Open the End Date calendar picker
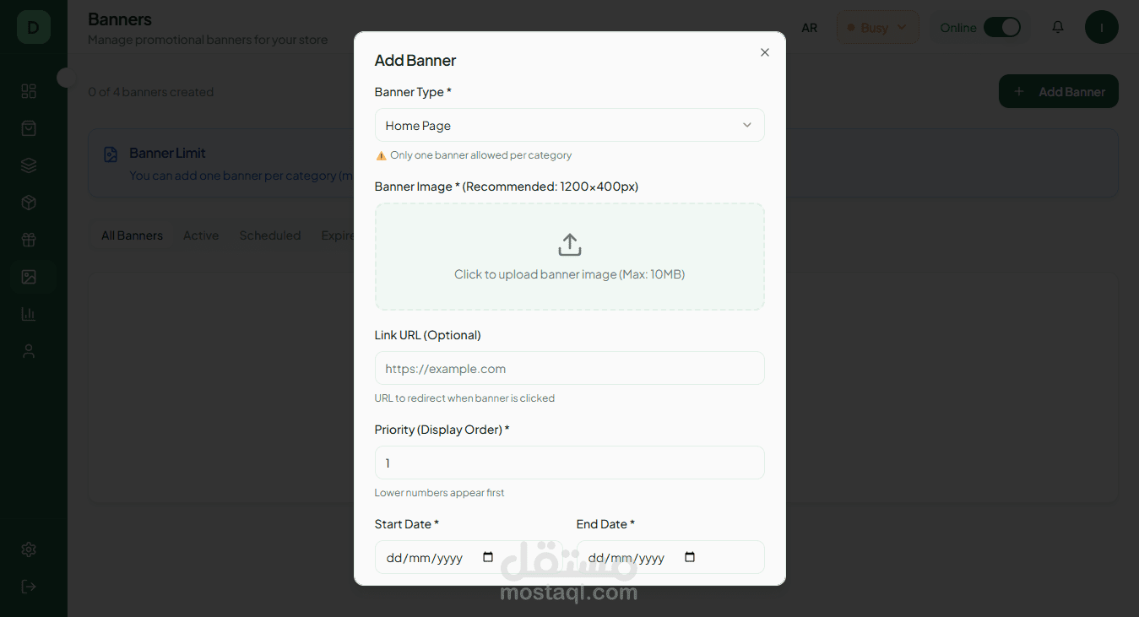This screenshot has height=617, width=1139. pos(690,557)
